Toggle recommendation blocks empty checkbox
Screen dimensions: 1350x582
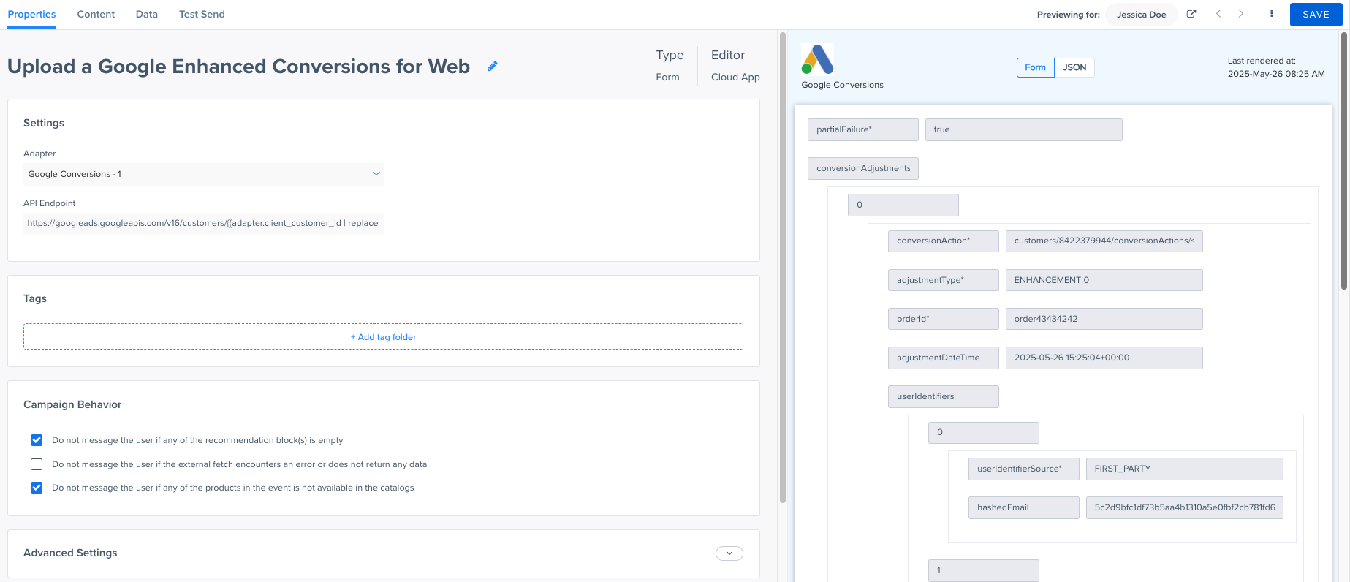[x=37, y=440]
